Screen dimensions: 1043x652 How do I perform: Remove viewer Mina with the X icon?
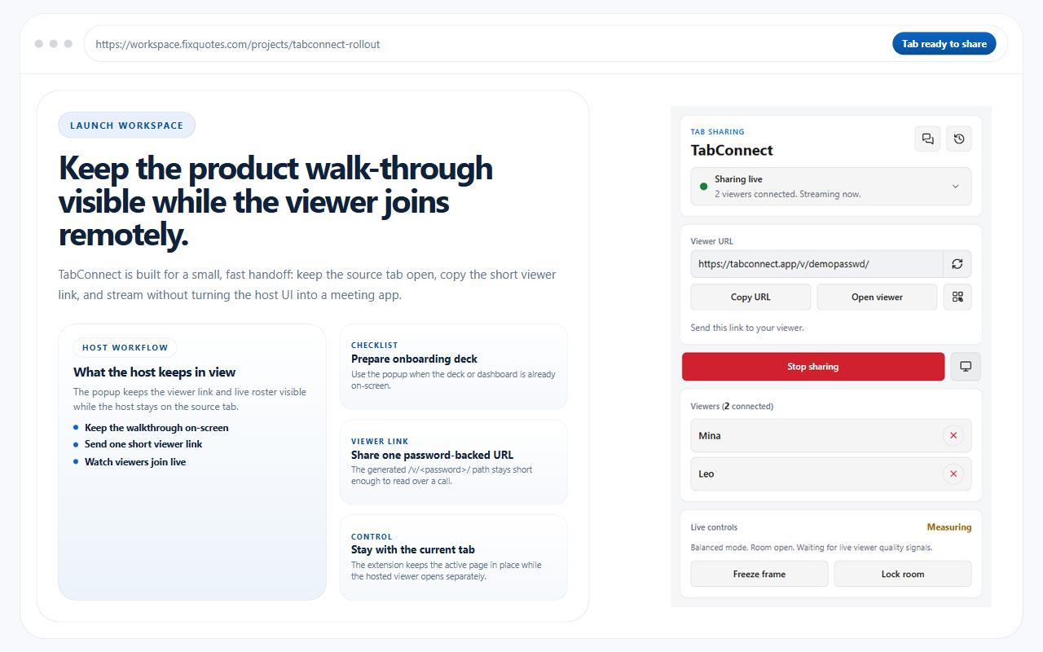pyautogui.click(x=953, y=435)
